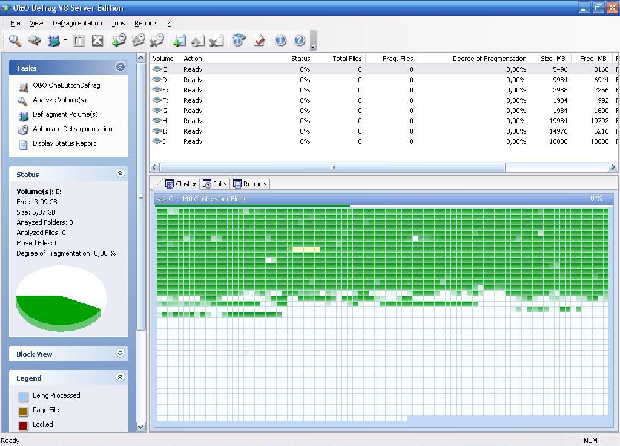The image size is (620, 446).
Task: Pause the job with the toolbar pause icon
Action: [x=79, y=40]
